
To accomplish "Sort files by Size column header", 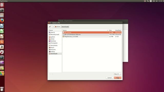I will 112,30.
